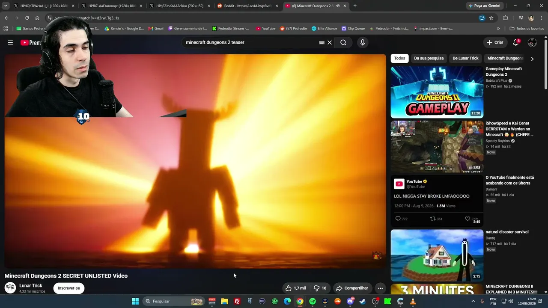Image resolution: width=548 pixels, height=308 pixels.
Task: Open SoundCloud from the taskbar
Action: pos(338,301)
